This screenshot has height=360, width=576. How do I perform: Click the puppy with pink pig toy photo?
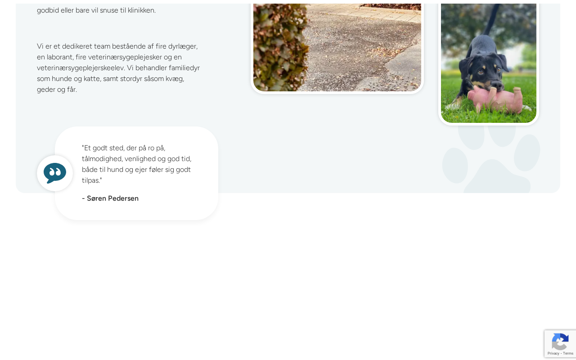point(489,63)
